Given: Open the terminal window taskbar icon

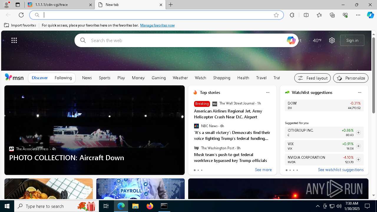Looking at the screenshot, I should pos(164,206).
